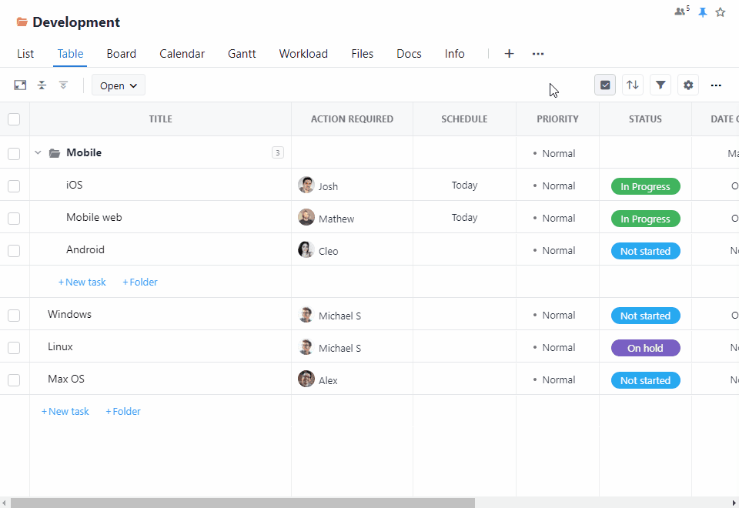Click the On hold status badge

pyautogui.click(x=645, y=348)
